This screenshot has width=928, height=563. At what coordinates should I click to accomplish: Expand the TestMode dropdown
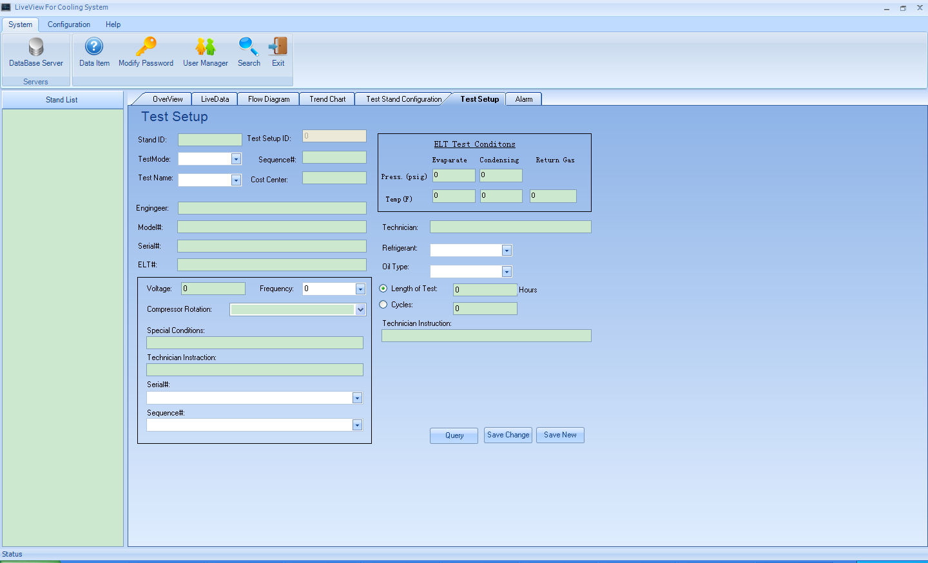click(x=236, y=159)
